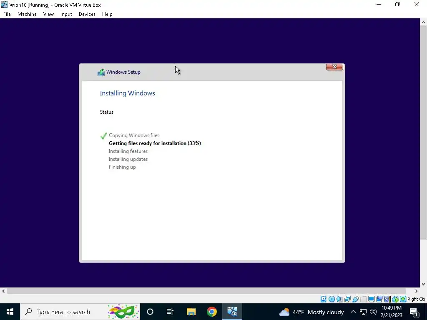Restore down the VirtualBox window
This screenshot has height=320, width=427.
click(x=397, y=5)
